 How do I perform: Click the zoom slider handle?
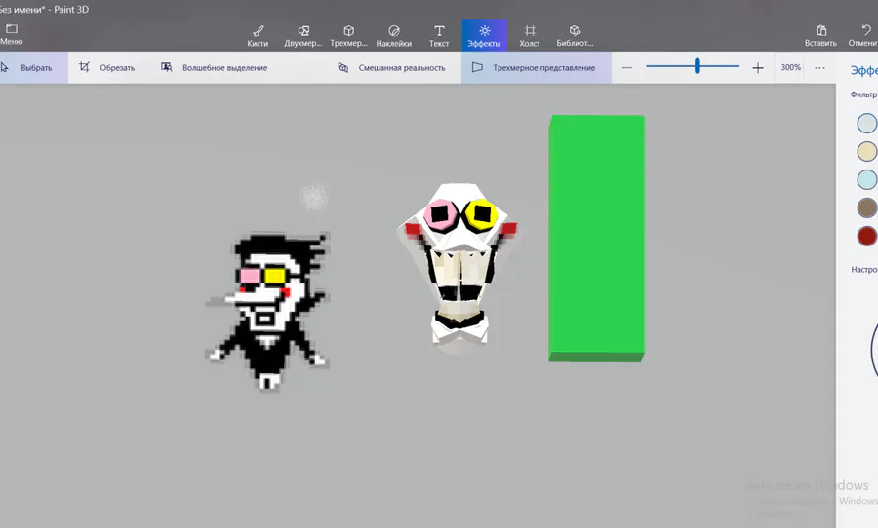[698, 66]
